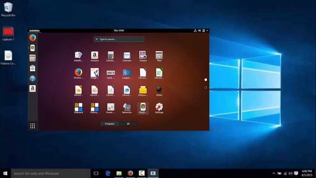Expand hidden tray icons chevron
Screen dimensions: 316x178
(x=274, y=173)
